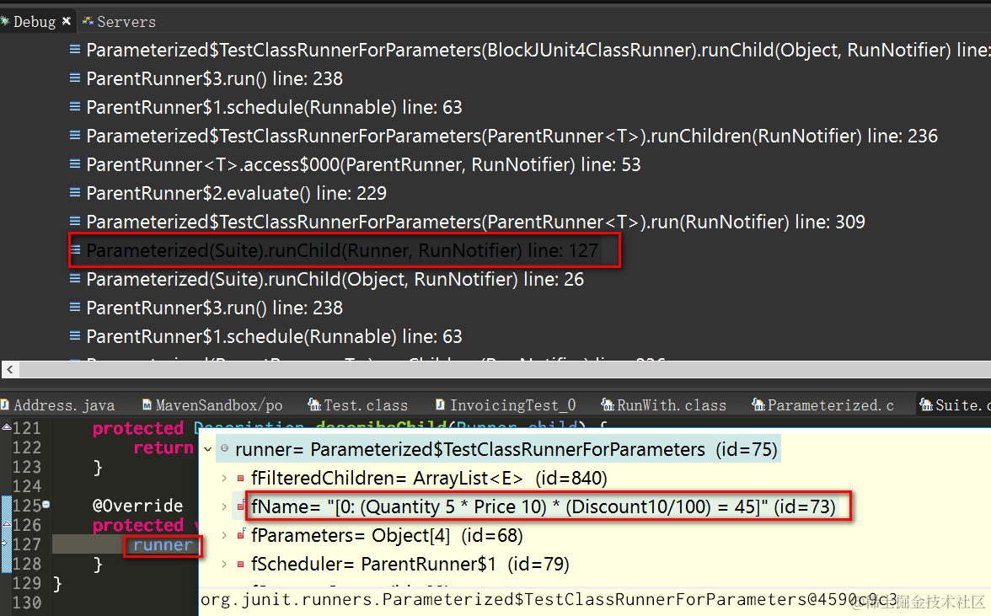Click Servers view icon

tap(88, 21)
